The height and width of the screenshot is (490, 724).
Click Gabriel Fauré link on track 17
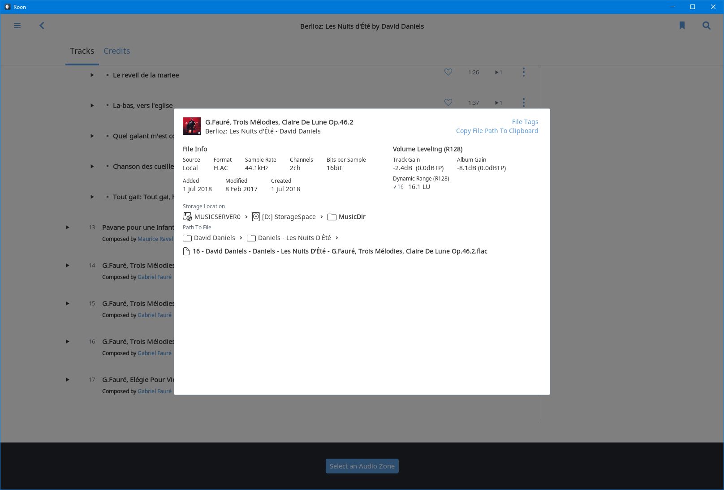(155, 391)
